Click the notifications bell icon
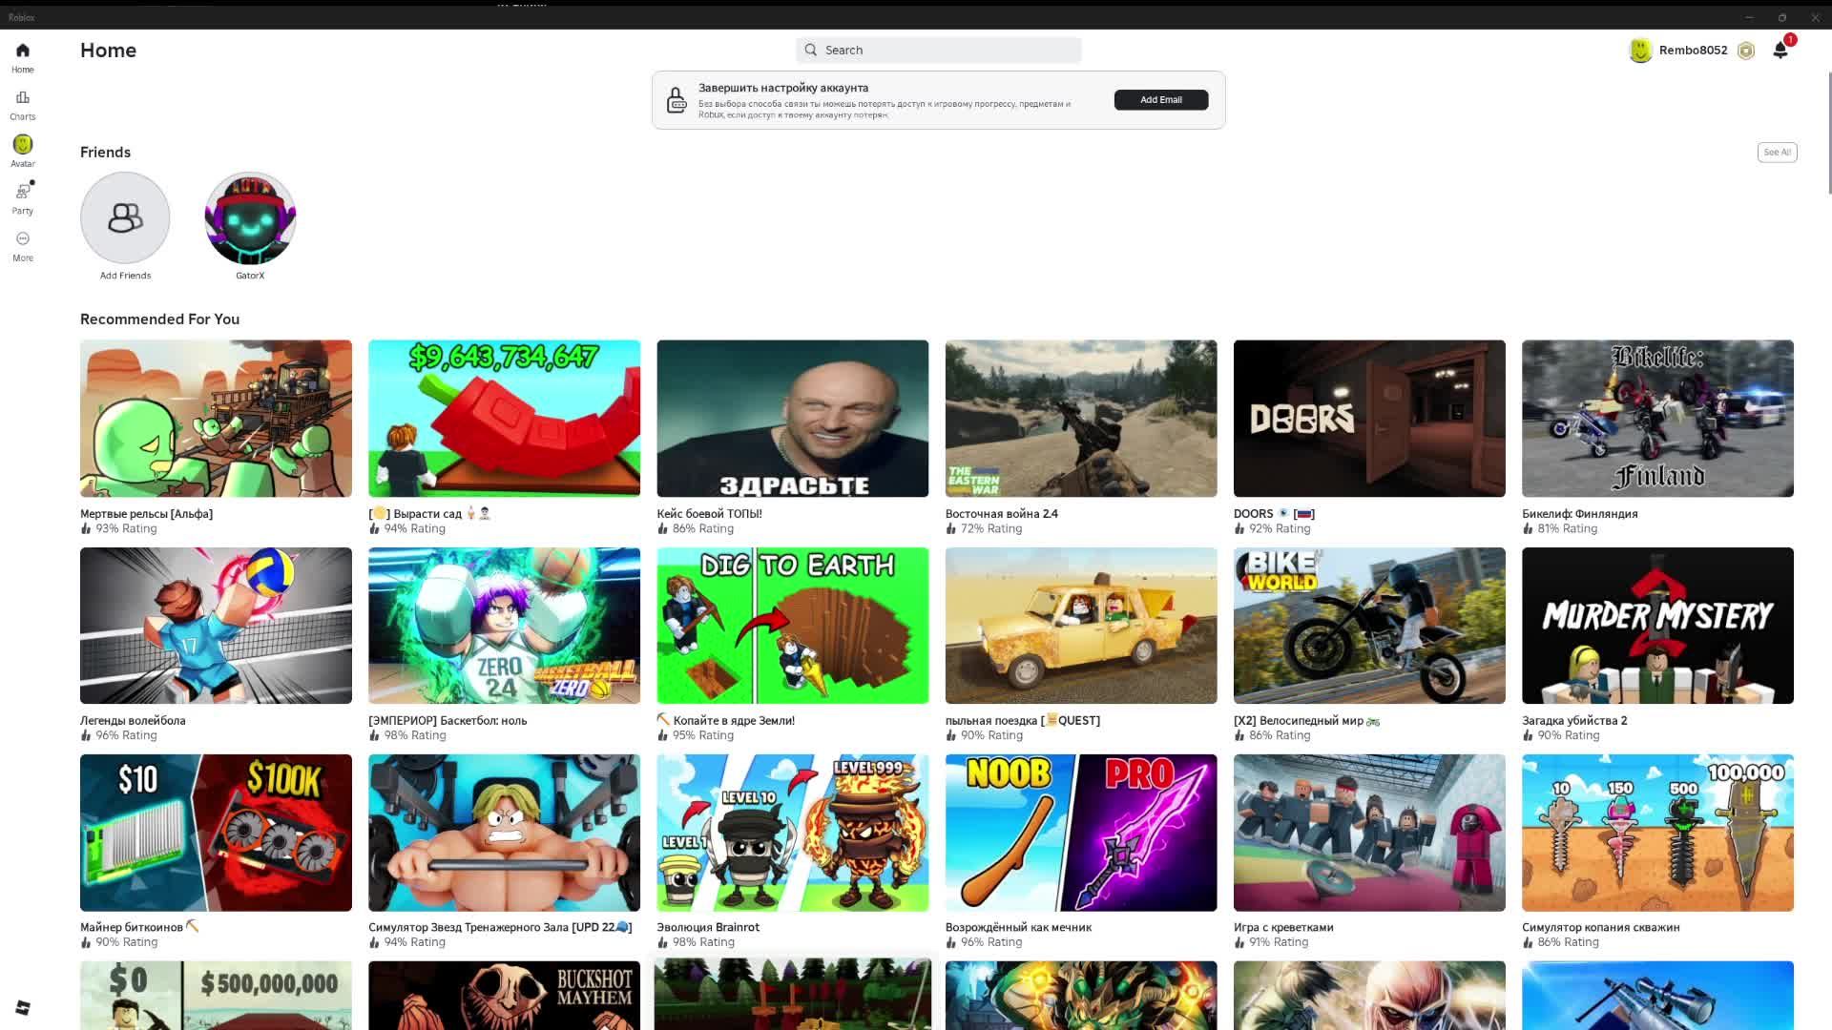1832x1030 pixels. tap(1780, 51)
